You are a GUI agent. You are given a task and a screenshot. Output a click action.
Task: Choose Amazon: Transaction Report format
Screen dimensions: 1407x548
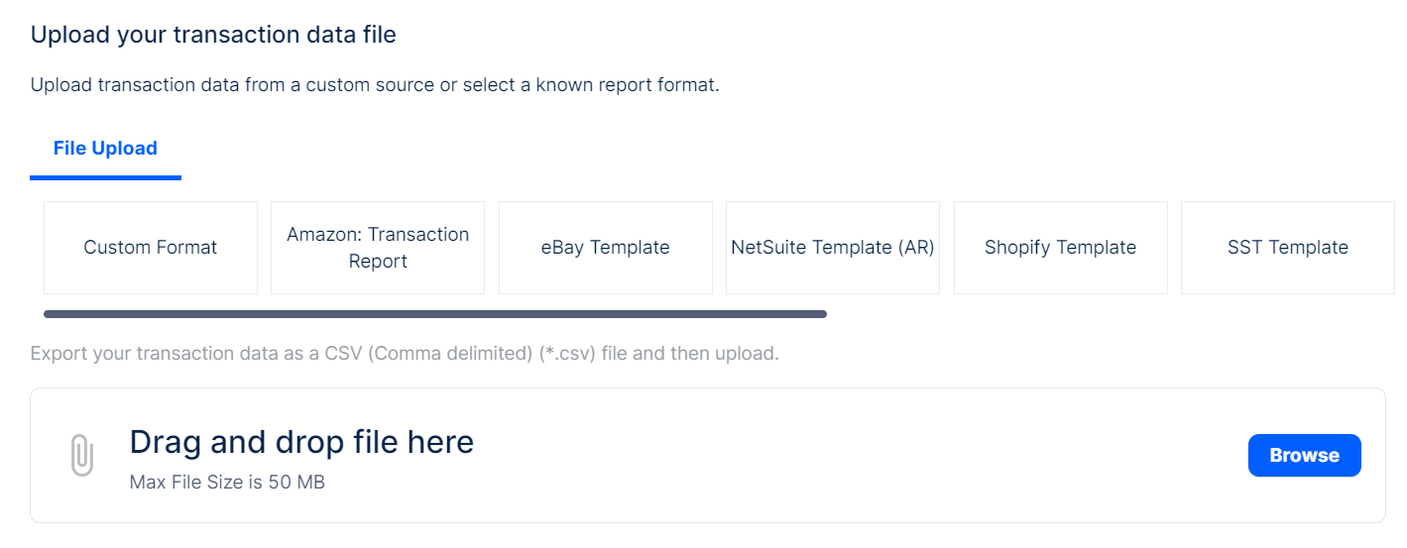[x=378, y=248]
